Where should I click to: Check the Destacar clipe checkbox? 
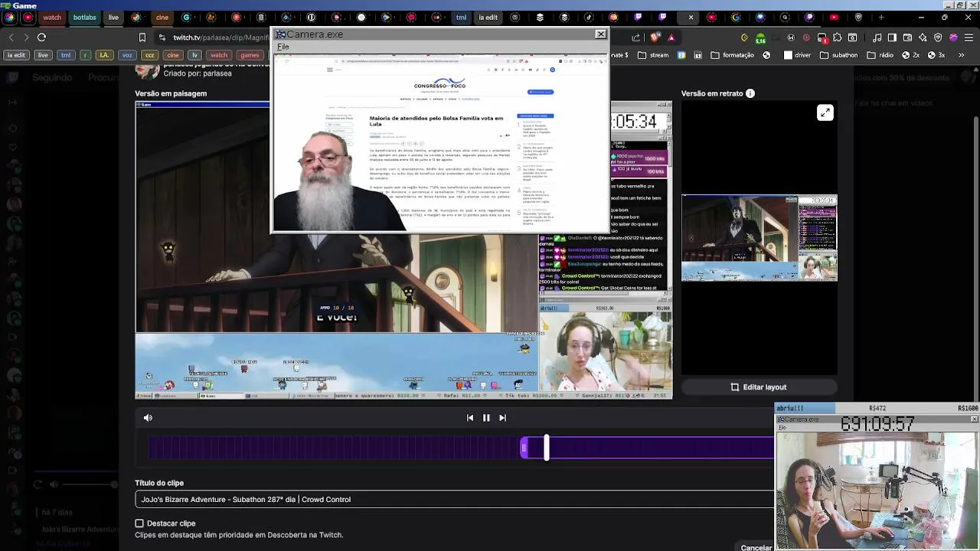[139, 523]
